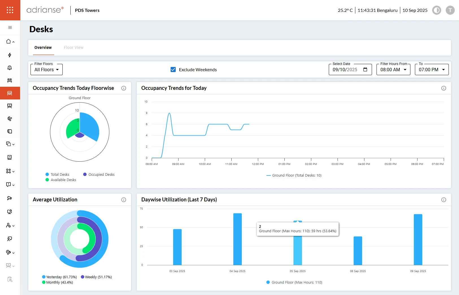Click the user avatar button labeled T

coord(450,10)
